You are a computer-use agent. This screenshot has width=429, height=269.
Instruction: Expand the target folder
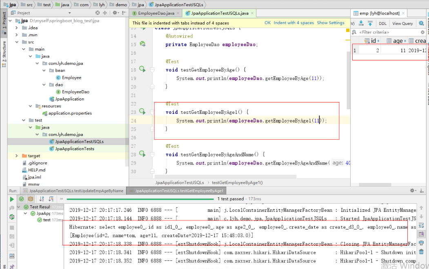tap(16, 156)
